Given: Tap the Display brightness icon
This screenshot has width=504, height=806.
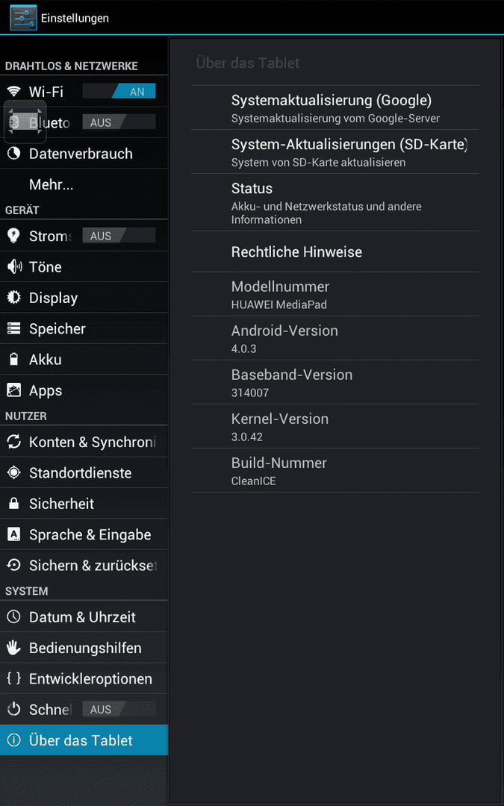Looking at the screenshot, I should click(x=13, y=297).
